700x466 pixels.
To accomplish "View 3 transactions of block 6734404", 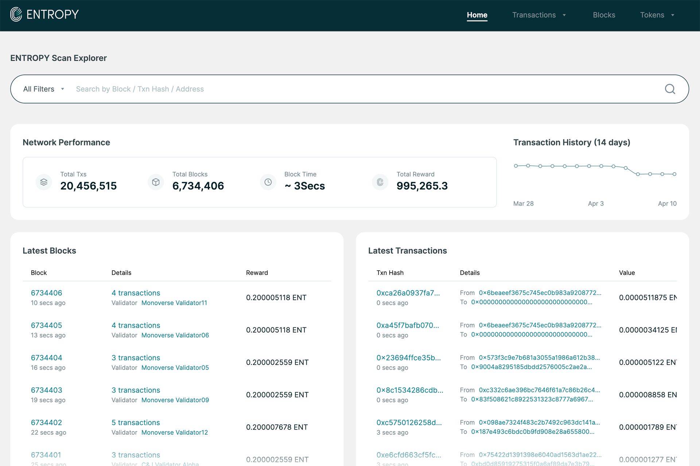I will (x=136, y=358).
